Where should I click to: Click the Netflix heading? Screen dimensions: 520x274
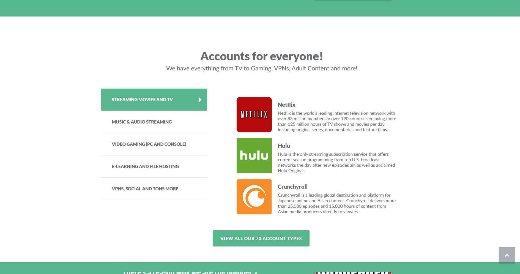coord(286,105)
